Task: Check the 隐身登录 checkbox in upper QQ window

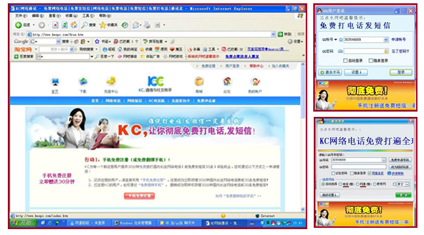Action: [x=371, y=61]
